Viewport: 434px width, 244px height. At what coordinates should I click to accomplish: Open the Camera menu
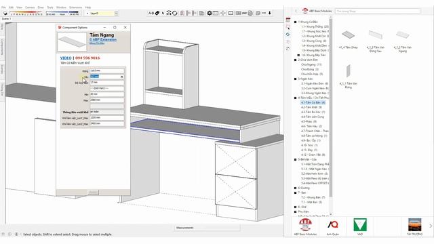[x=30, y=7]
